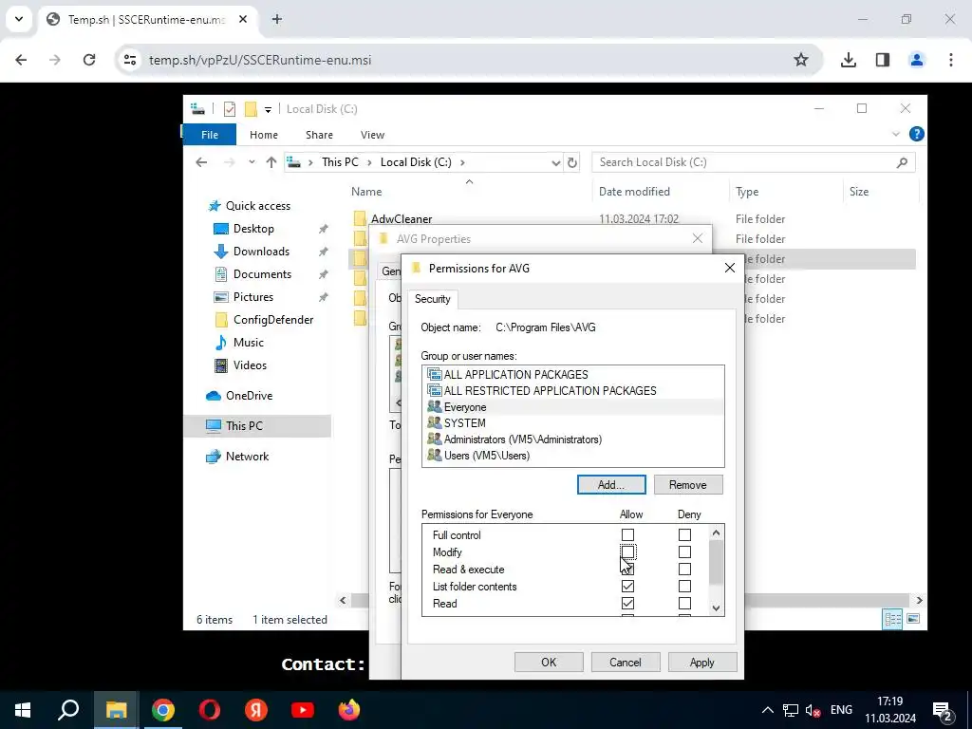Open Documents in navigation pane

coord(262,274)
